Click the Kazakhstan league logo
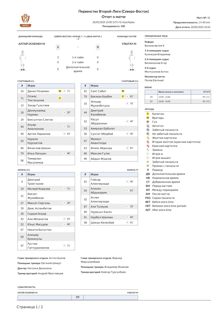 (25, 20)
